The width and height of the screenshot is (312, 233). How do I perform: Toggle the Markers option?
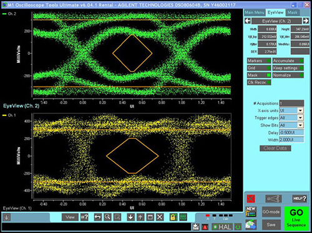[259, 60]
